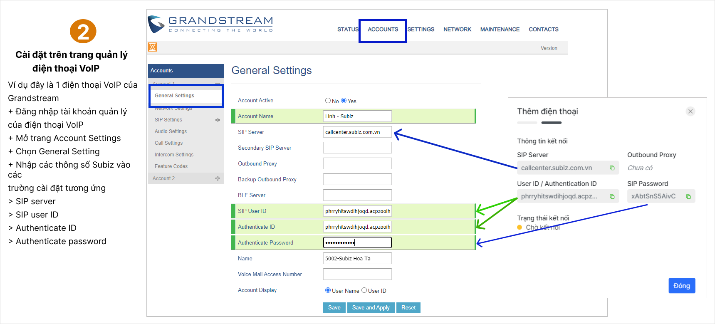Select User ID for Account Display
The height and width of the screenshot is (324, 715).
pyautogui.click(x=364, y=290)
